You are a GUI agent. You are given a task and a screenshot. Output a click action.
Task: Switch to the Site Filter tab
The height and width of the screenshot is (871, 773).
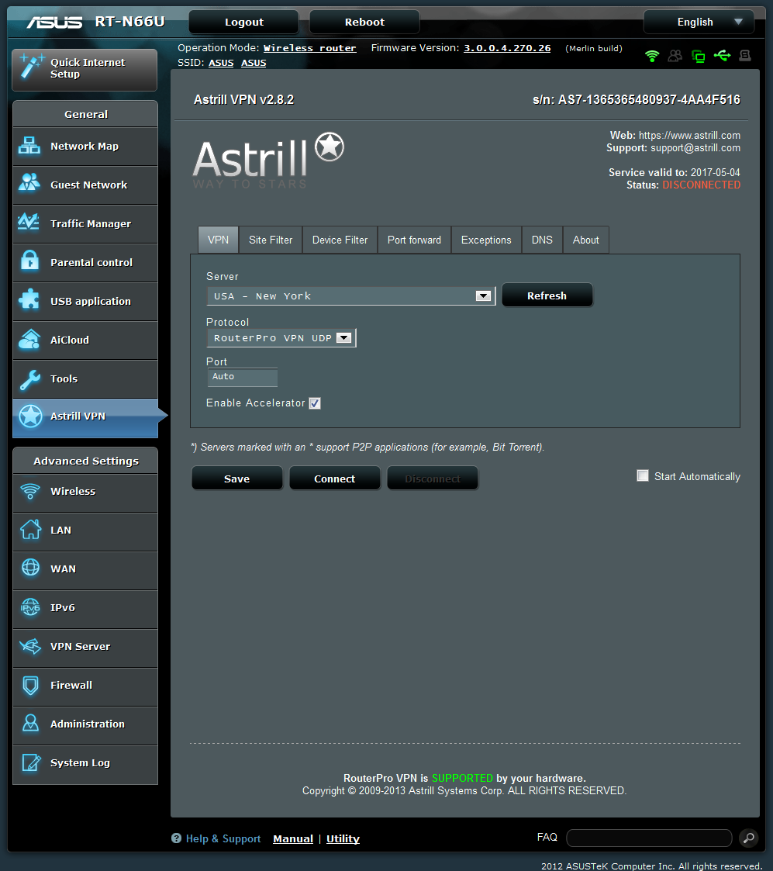pyautogui.click(x=271, y=240)
